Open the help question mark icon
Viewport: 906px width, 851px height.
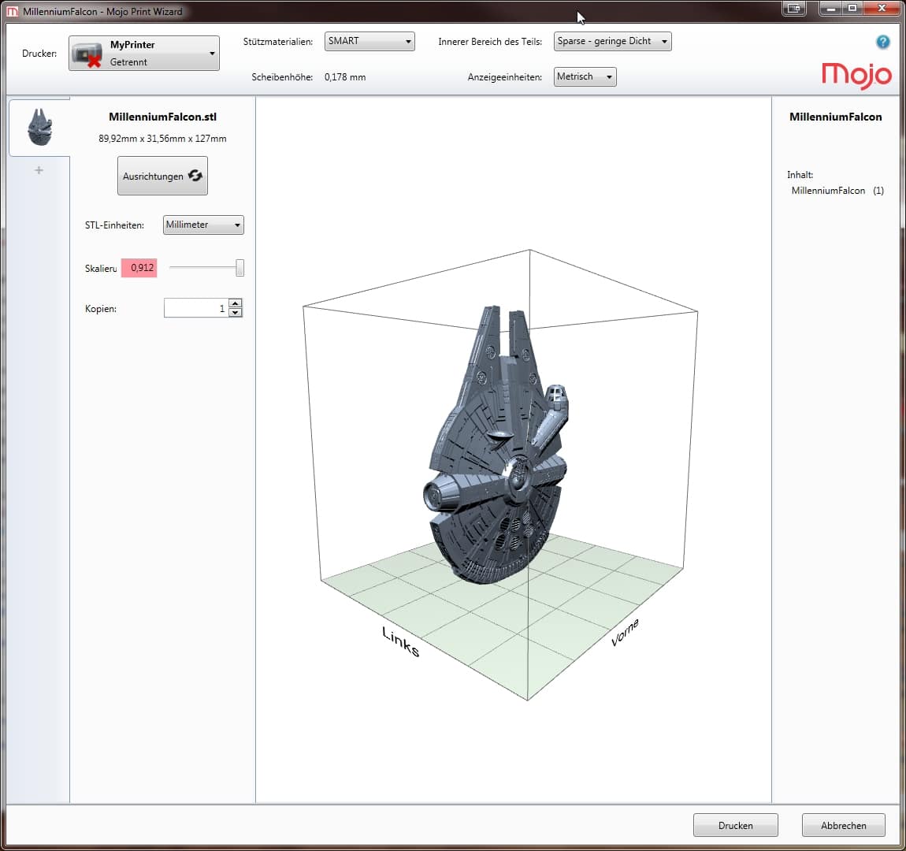point(882,42)
